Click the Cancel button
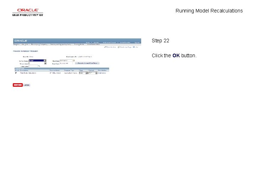The width and height of the screenshot is (256, 192). click(27, 85)
